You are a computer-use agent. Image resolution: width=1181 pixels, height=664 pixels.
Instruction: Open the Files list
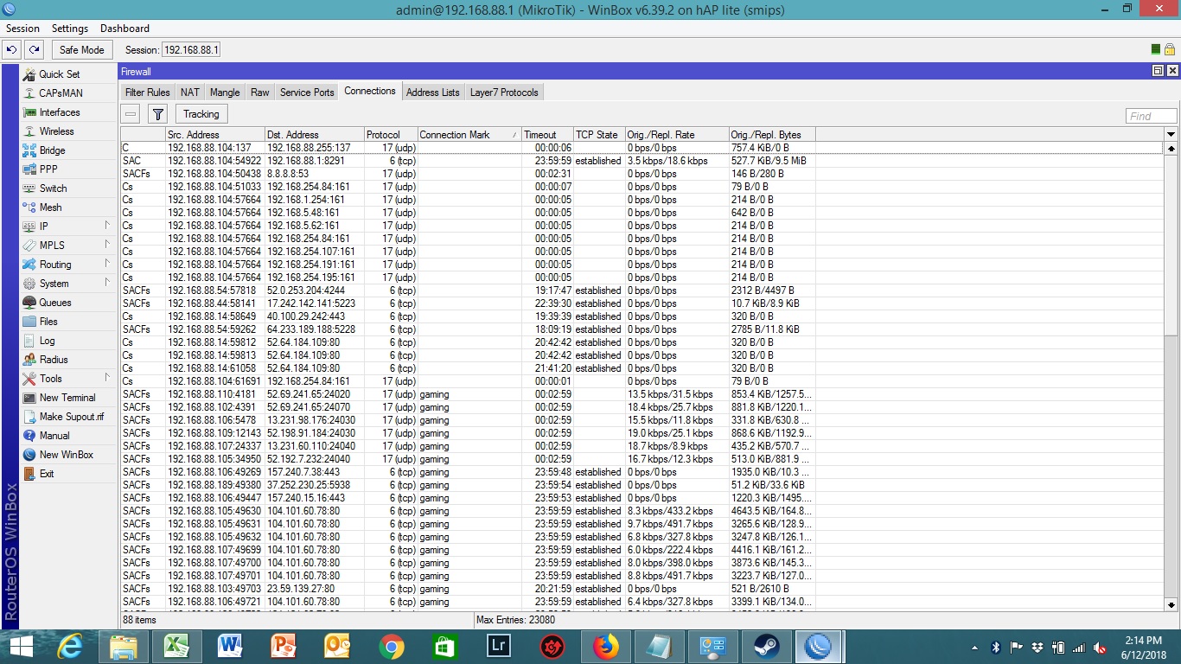pos(48,322)
